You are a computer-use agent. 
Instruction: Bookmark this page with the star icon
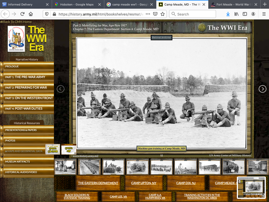pyautogui.click(x=163, y=14)
